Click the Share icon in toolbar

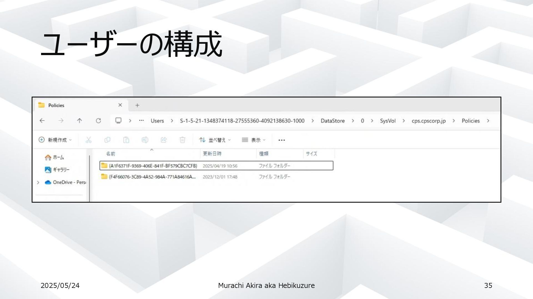[164, 140]
